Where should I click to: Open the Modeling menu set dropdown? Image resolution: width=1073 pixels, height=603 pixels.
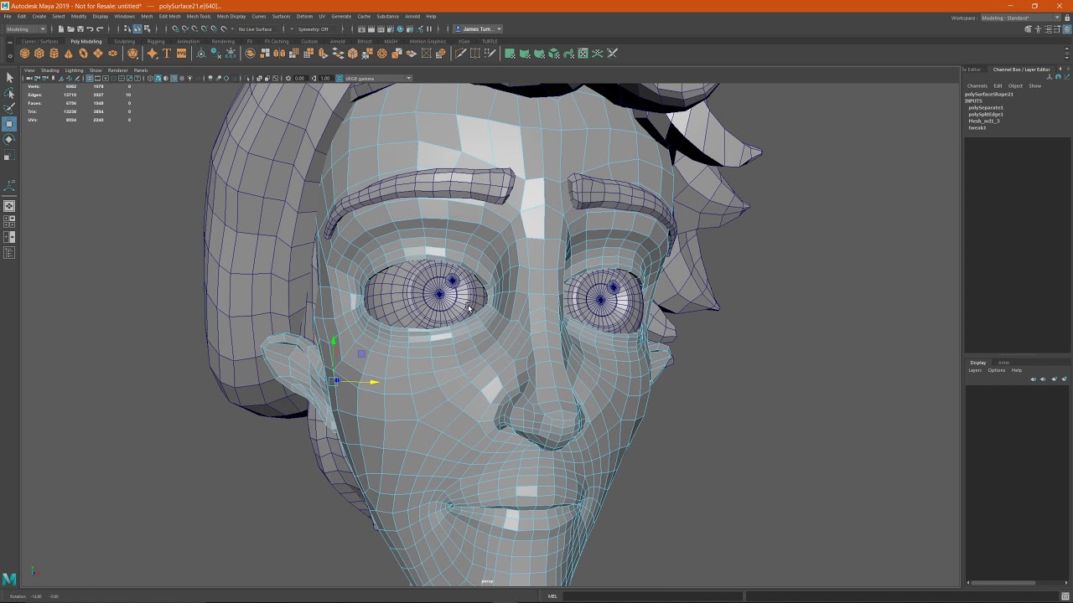click(x=26, y=29)
